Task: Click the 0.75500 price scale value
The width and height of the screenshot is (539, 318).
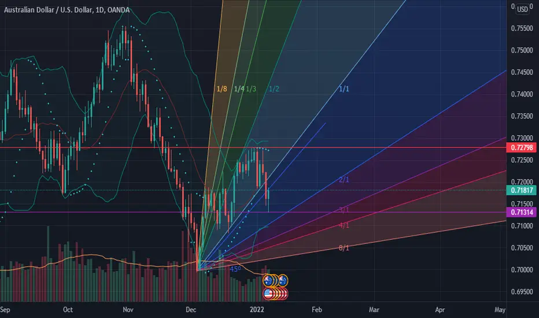Action: click(522, 28)
